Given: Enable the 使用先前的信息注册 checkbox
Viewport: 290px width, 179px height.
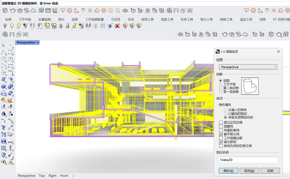Looking at the screenshot, I should point(221,146).
